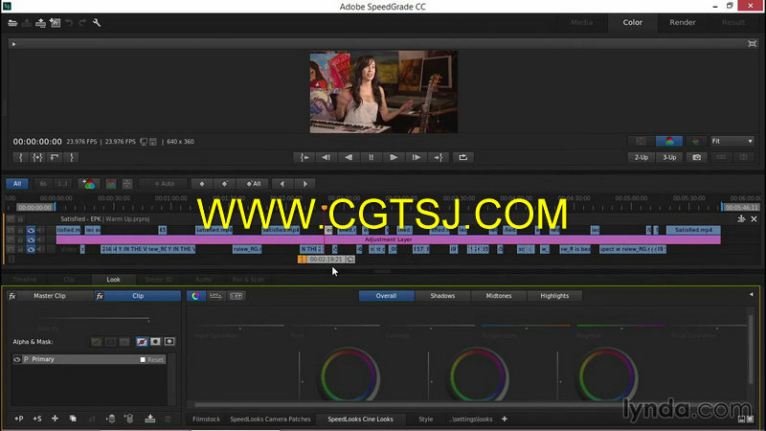Viewport: 766px width, 431px height.
Task: Toggle Primary layer eye visibility
Action: tap(17, 359)
